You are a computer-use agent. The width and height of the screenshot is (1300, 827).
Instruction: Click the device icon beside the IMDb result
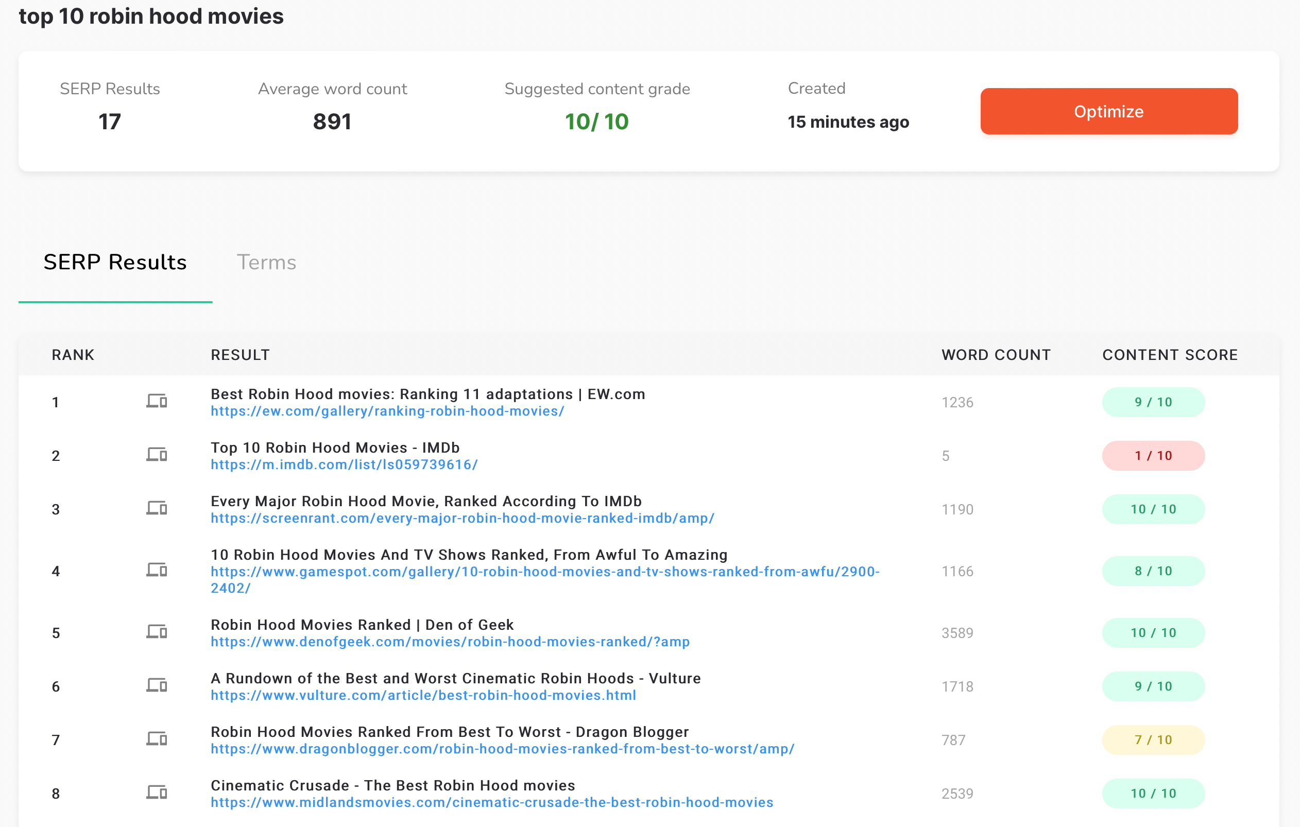[x=157, y=455]
